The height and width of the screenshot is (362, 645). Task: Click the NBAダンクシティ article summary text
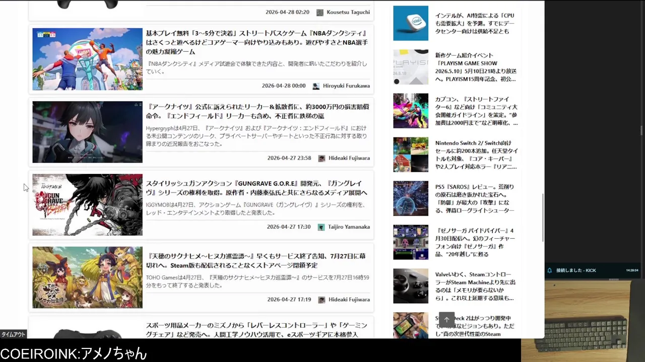pos(257,68)
